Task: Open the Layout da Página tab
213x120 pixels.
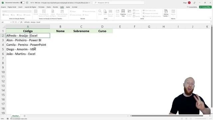Action: point(30,7)
